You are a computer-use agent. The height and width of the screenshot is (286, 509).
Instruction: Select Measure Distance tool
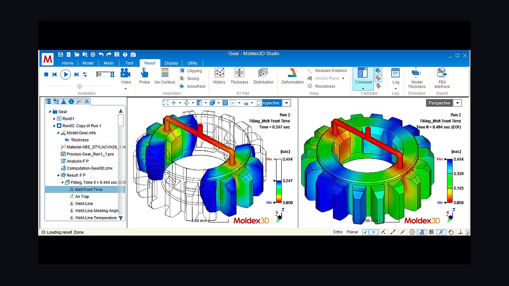click(x=327, y=70)
